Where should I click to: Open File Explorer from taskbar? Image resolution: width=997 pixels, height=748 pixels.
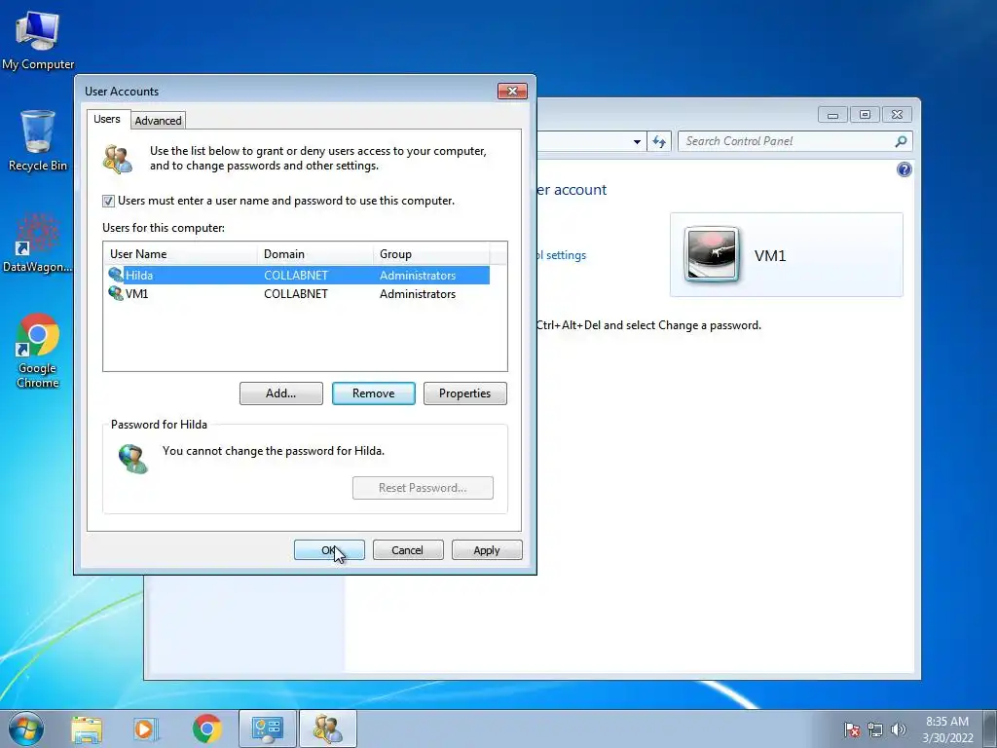point(87,729)
